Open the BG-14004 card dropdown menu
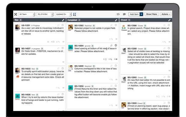Image resolution: width=186 pixels, height=117 pixels. (116, 45)
